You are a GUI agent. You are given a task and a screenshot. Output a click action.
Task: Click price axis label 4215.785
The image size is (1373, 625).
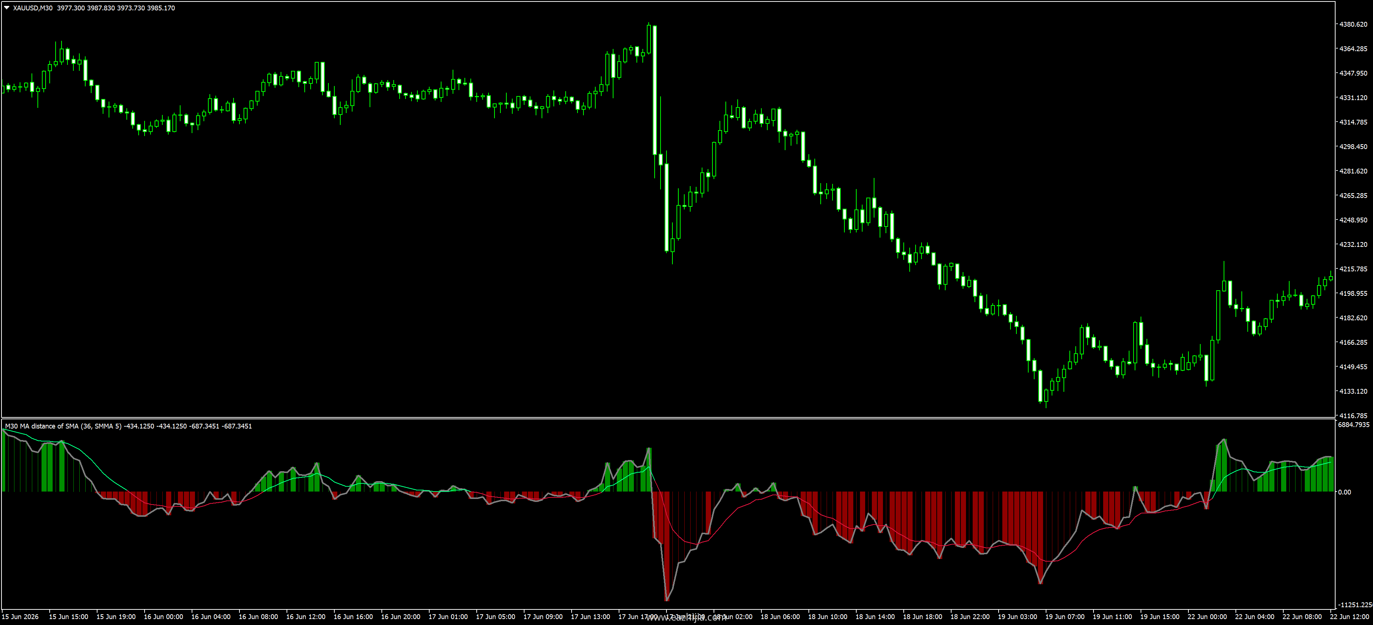(1353, 269)
